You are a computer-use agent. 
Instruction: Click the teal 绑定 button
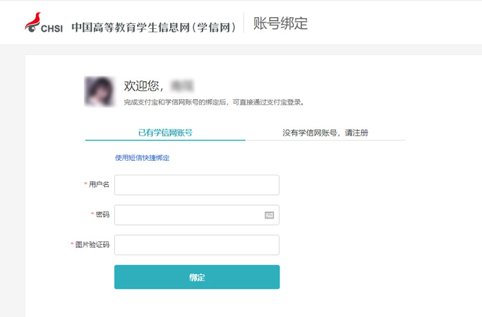pyautogui.click(x=197, y=277)
